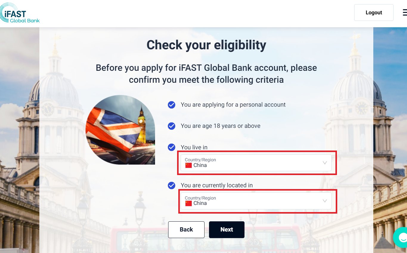
Task: Click 'You are age 18 years or above' text
Action: [x=221, y=126]
